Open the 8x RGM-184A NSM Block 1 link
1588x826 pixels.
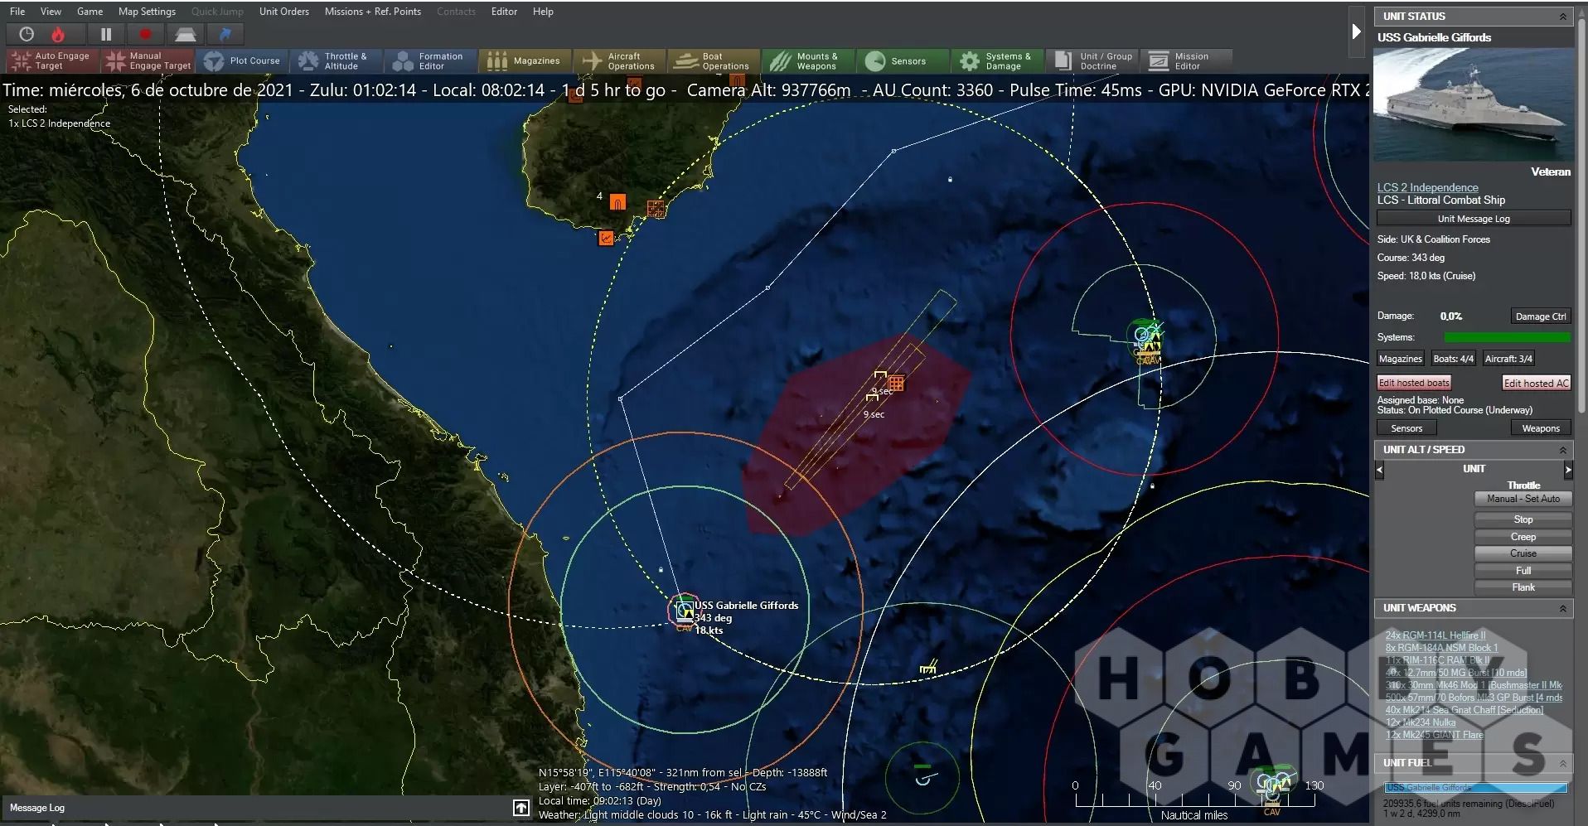click(x=1441, y=648)
